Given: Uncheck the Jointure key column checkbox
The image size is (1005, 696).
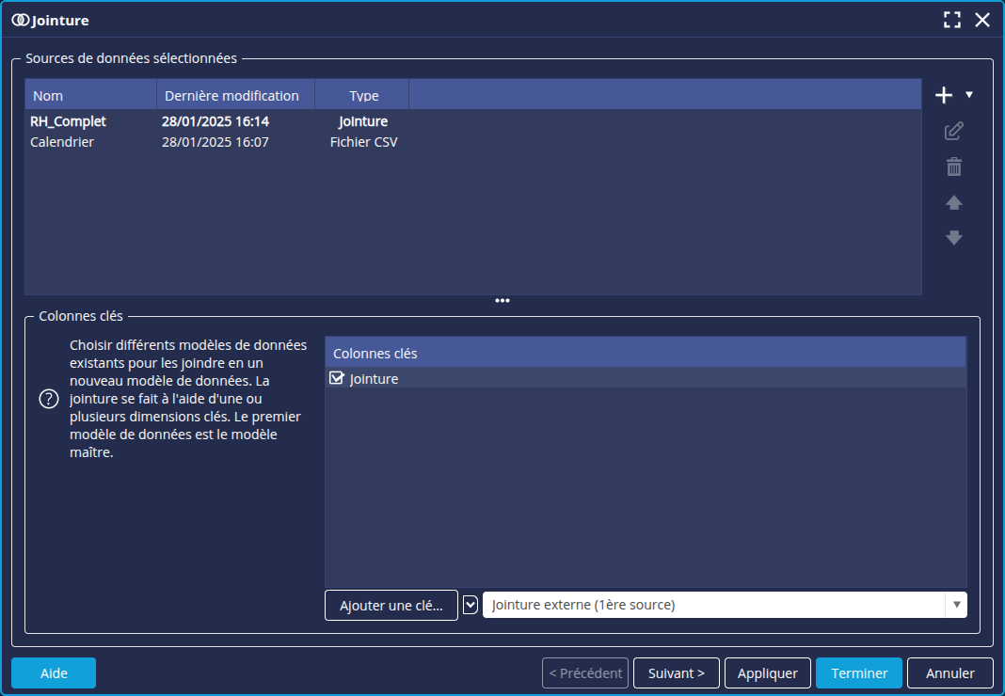Looking at the screenshot, I should click(338, 378).
